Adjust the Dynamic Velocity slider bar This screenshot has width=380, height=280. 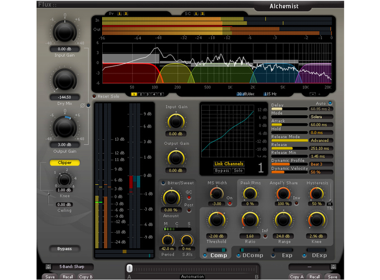[290, 172]
